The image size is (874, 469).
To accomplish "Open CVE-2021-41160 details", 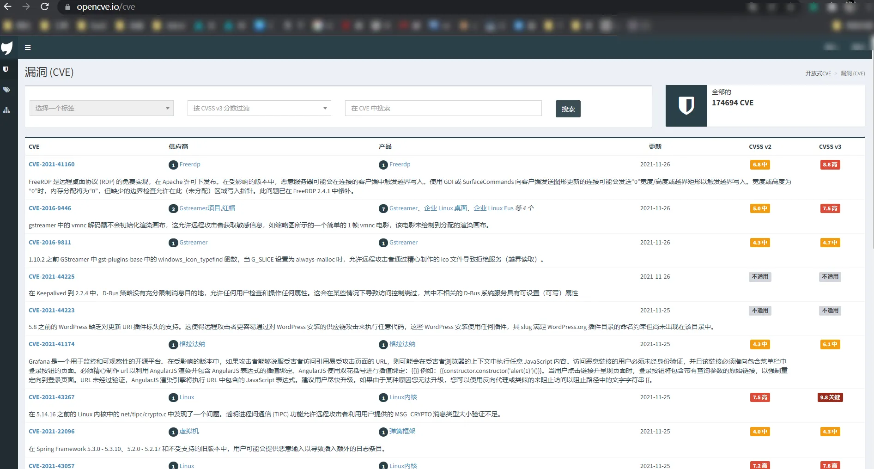I will point(51,164).
